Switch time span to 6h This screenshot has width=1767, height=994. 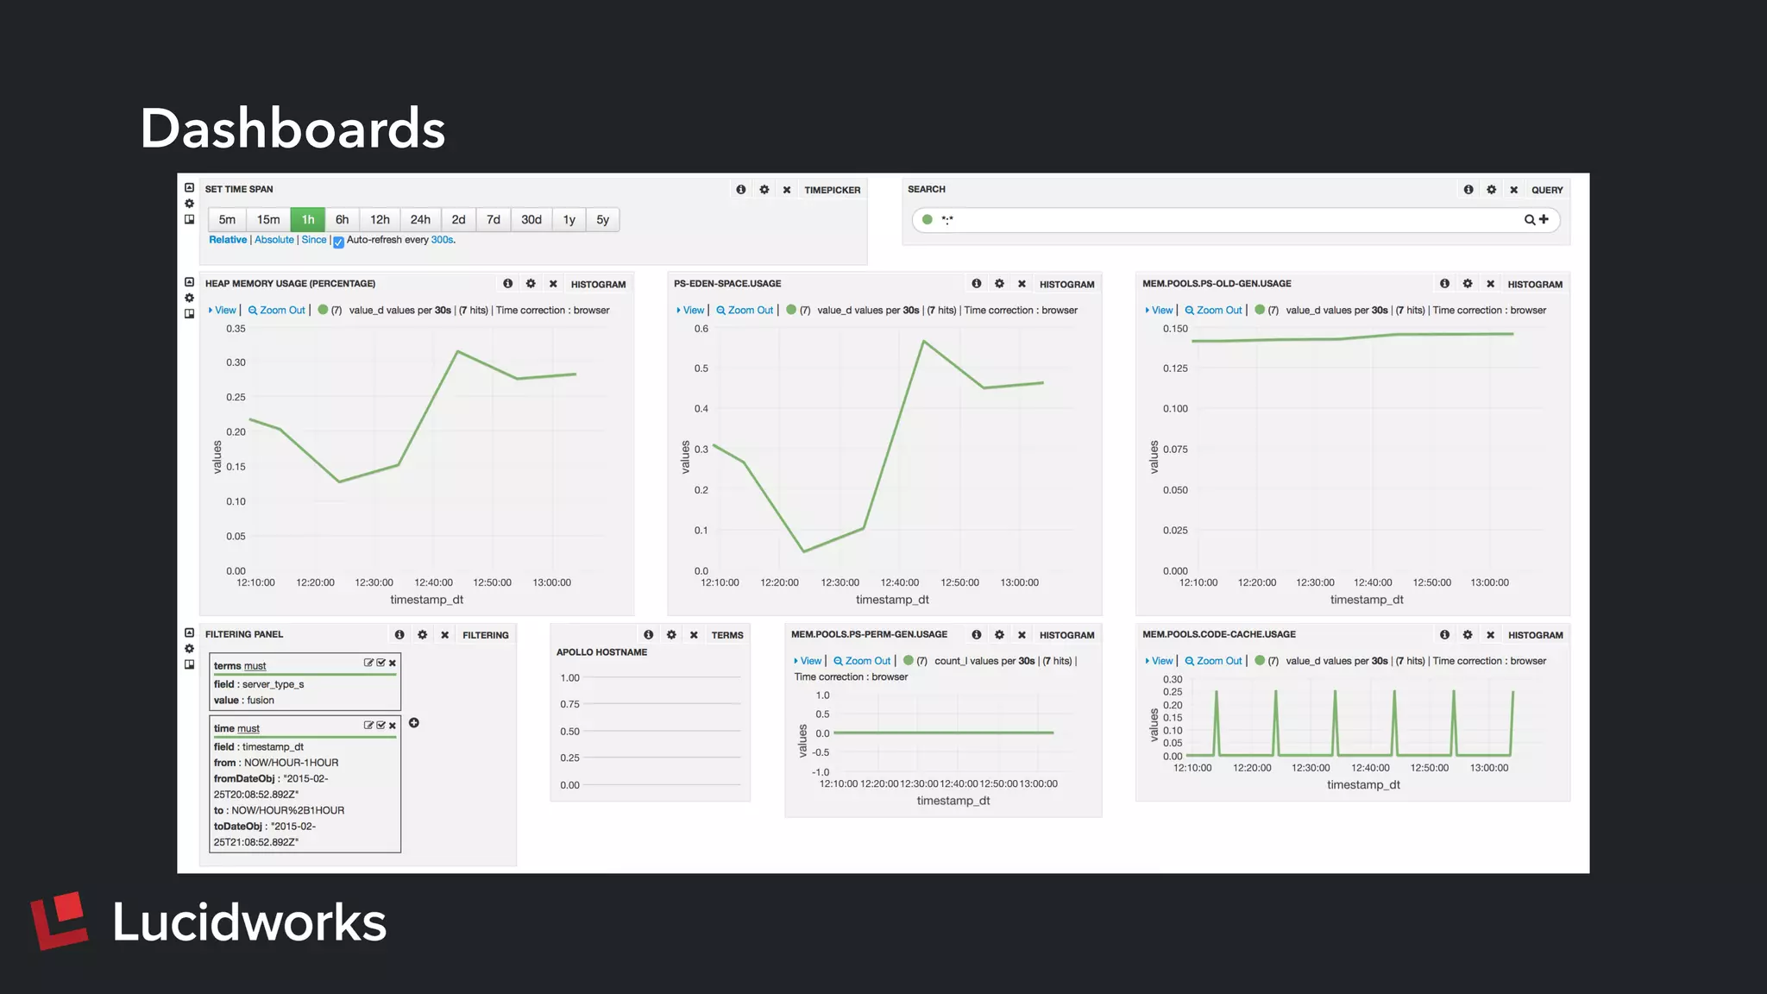[x=343, y=220]
